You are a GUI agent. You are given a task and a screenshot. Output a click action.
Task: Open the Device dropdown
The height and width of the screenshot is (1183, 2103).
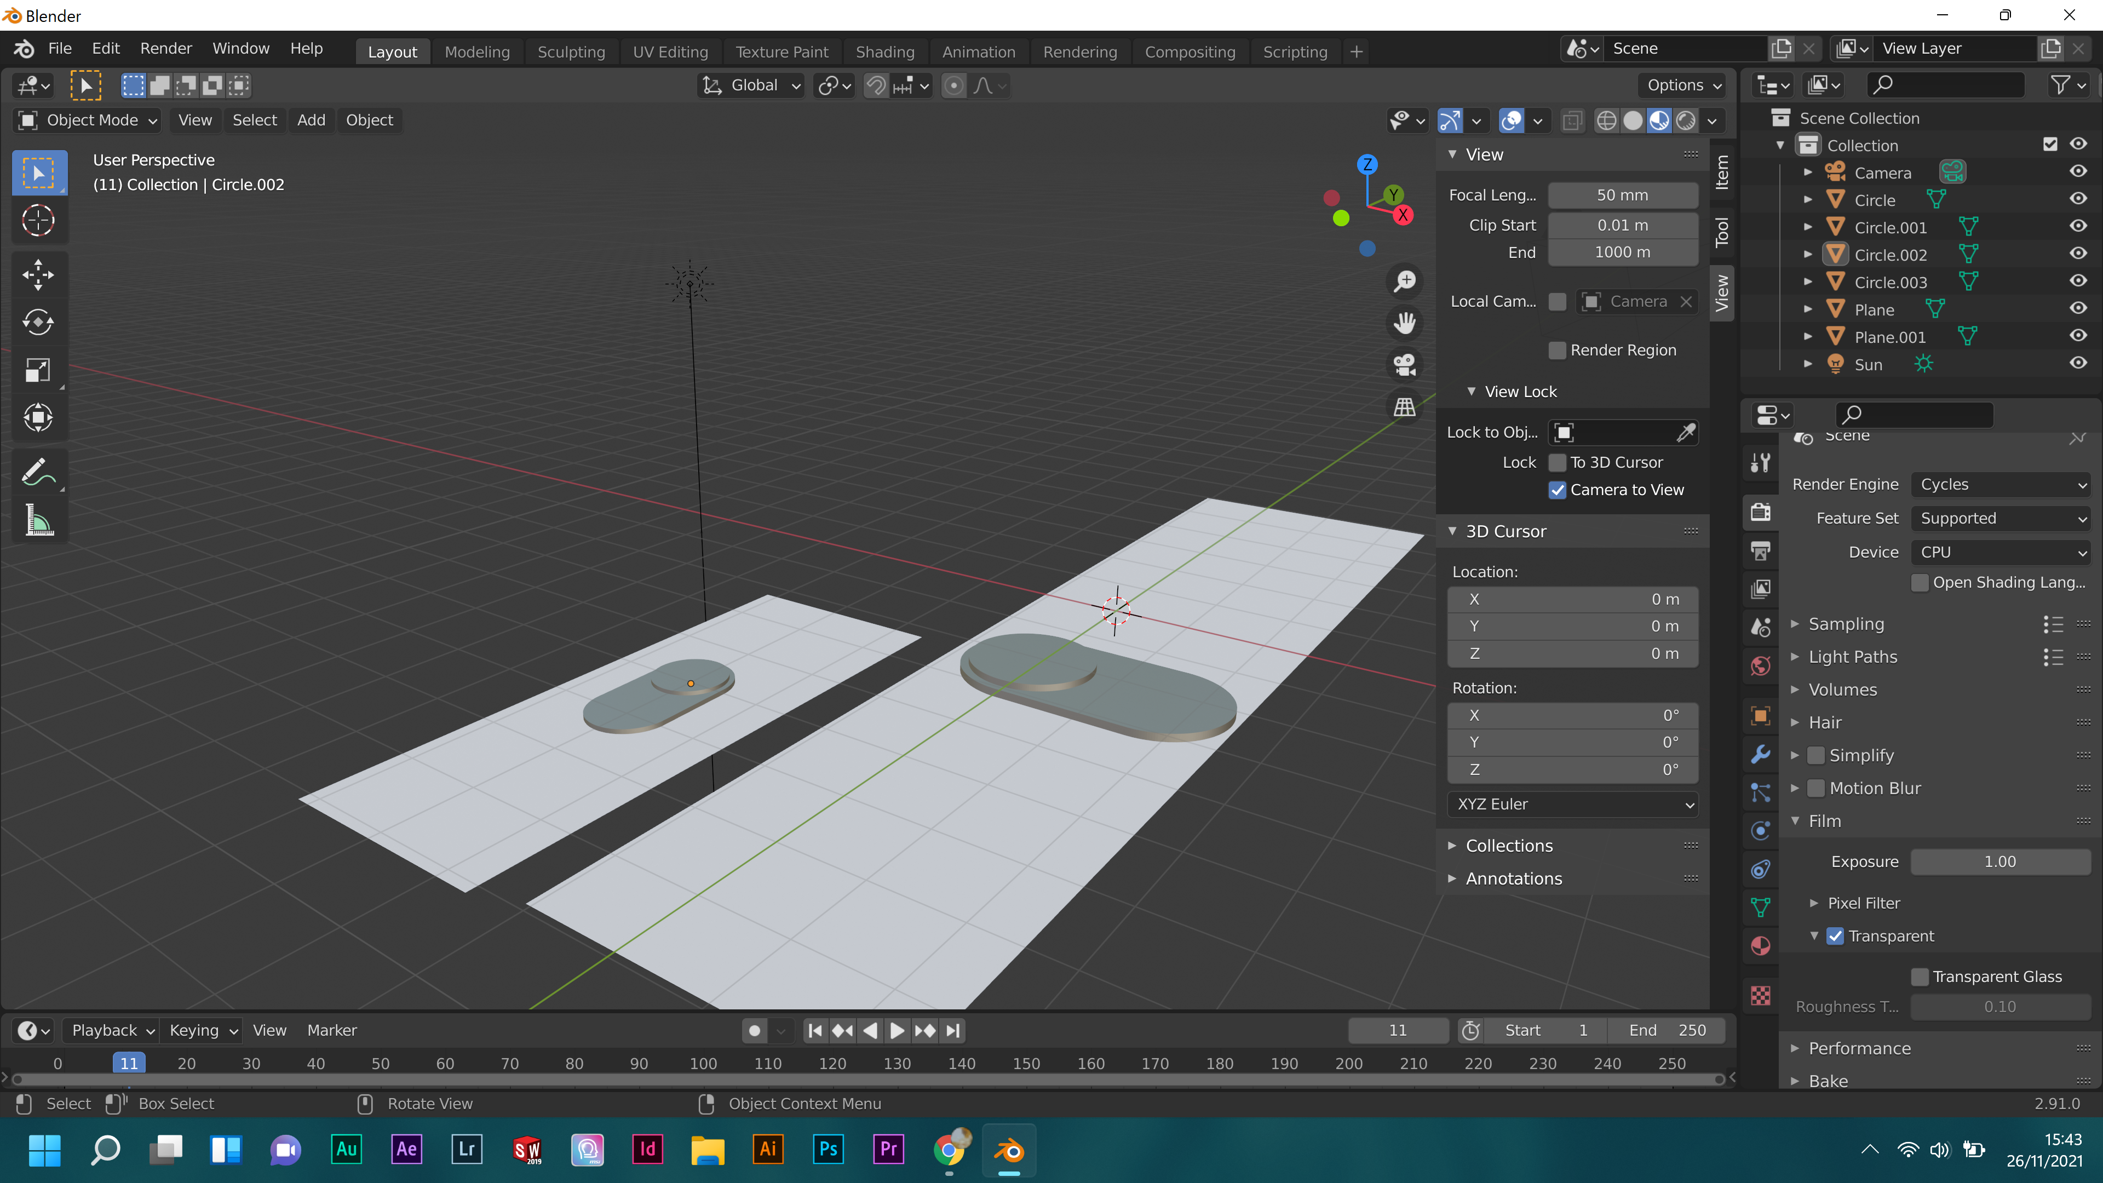[2001, 553]
